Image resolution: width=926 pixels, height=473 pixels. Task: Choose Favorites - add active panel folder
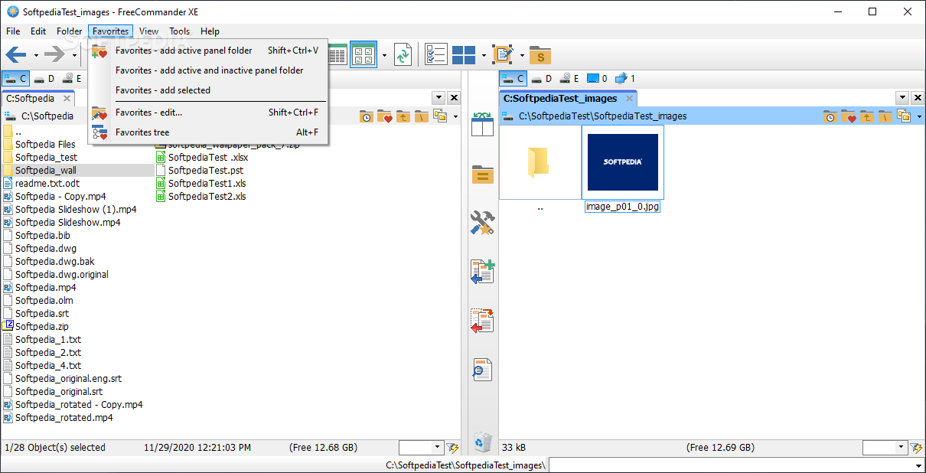pos(208,51)
